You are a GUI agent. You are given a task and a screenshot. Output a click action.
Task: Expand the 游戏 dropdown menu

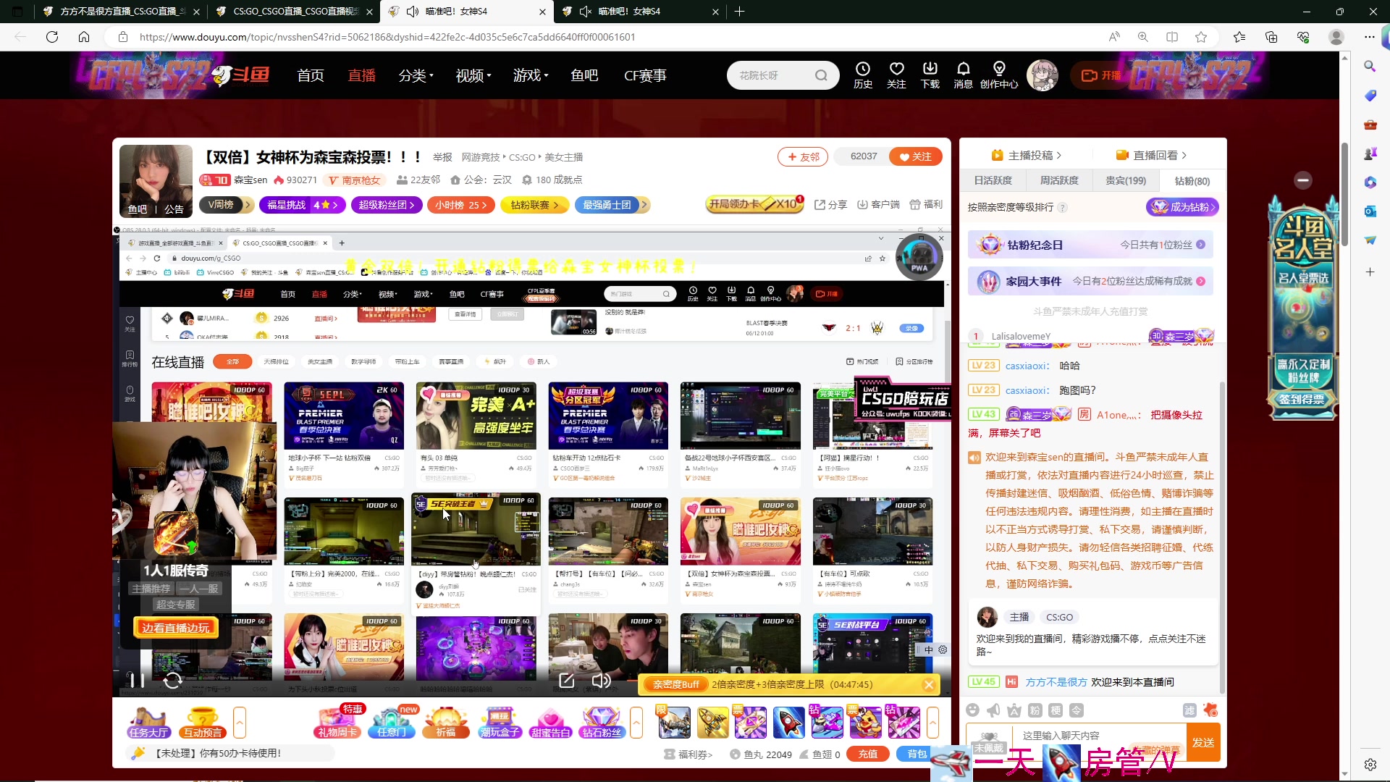click(531, 75)
